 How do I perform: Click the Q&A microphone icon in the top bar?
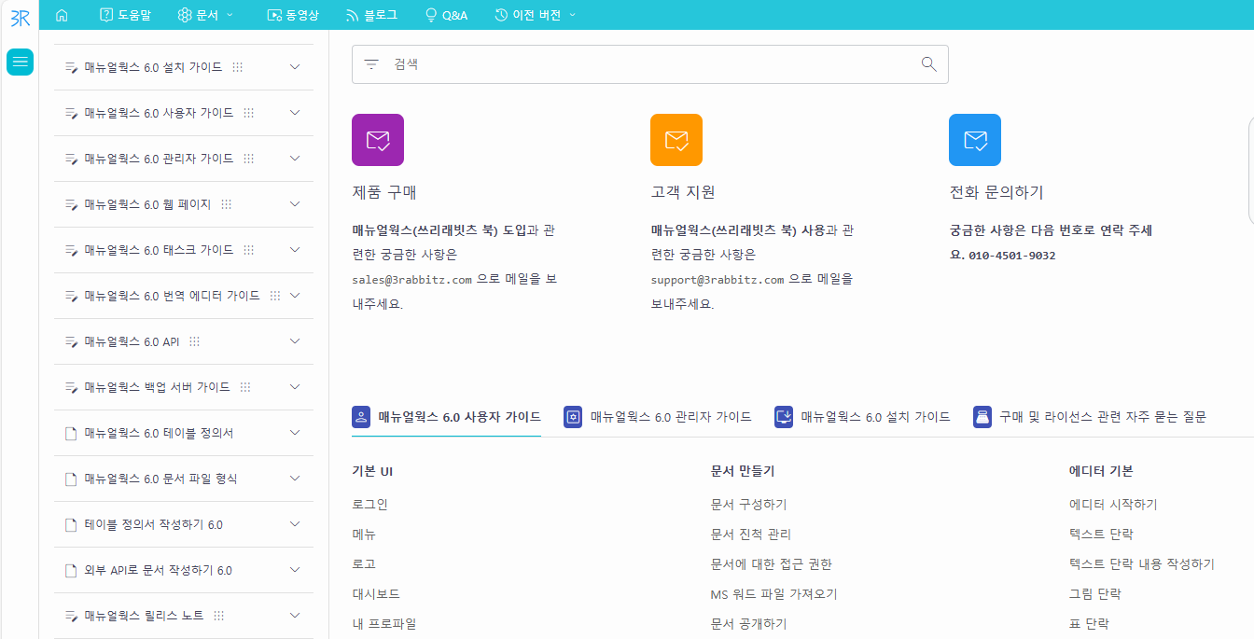[430, 15]
